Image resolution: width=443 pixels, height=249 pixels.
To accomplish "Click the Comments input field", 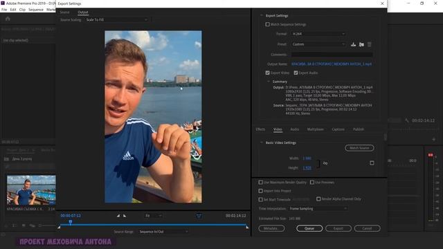I will (332, 55).
